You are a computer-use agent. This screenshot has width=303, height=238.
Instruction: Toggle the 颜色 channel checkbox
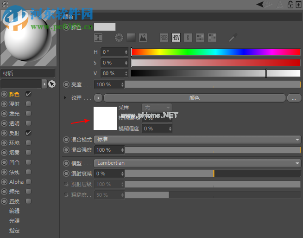point(28,94)
